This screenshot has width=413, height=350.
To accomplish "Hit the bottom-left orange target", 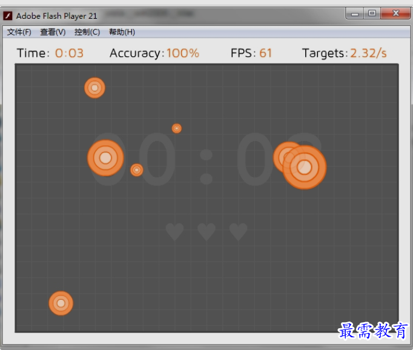I will (61, 303).
